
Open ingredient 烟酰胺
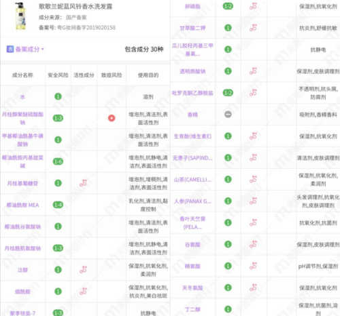coord(22,292)
